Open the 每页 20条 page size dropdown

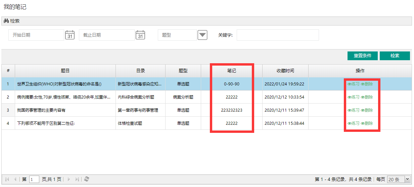pyautogui.click(x=407, y=179)
